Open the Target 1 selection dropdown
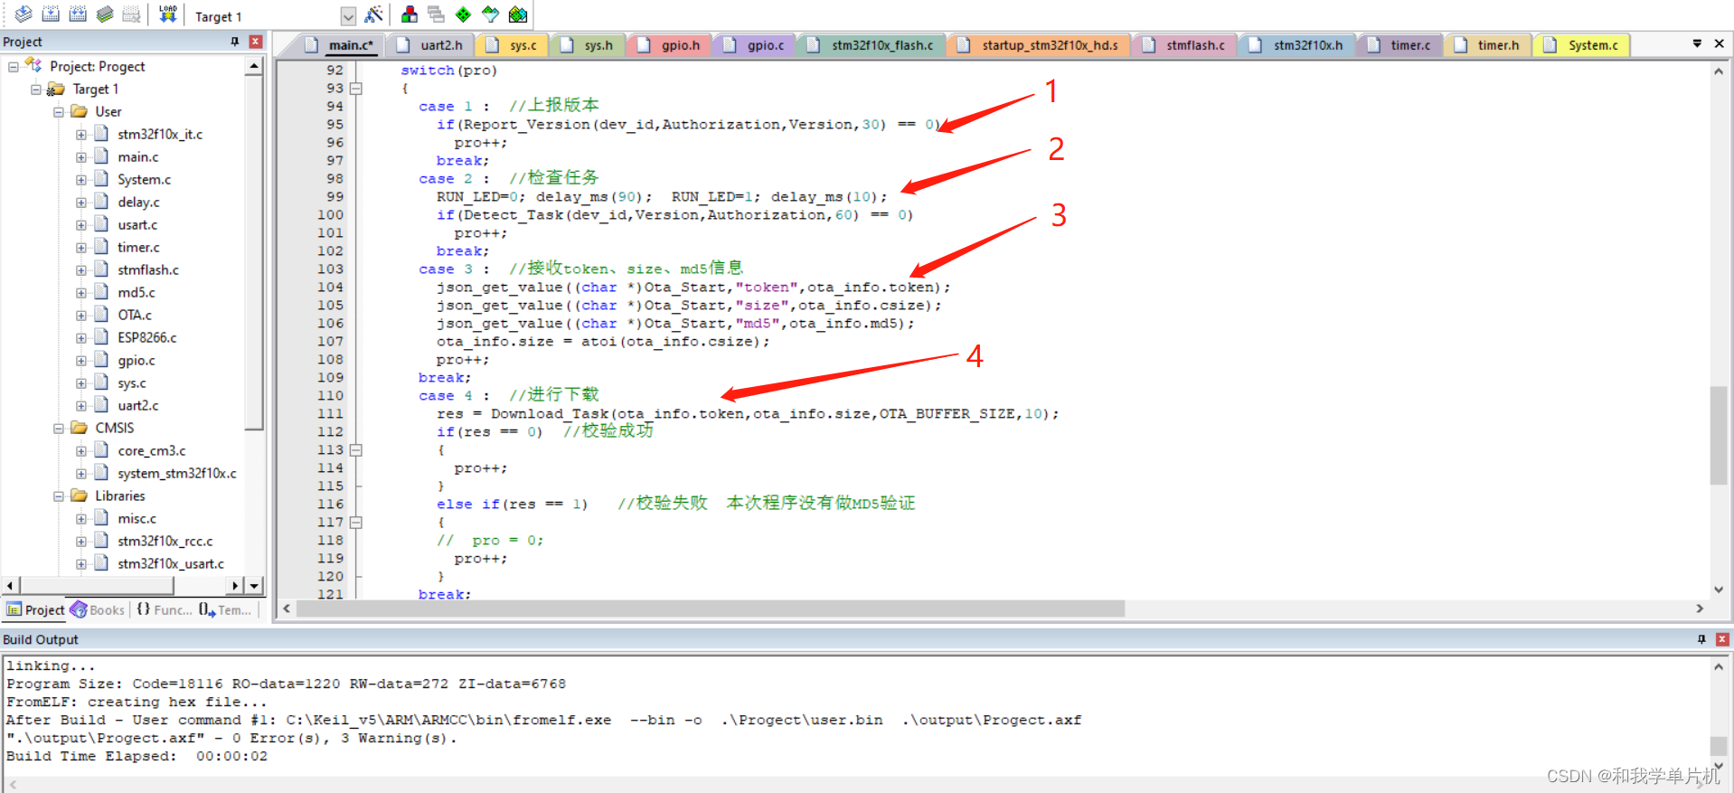 coord(348,16)
